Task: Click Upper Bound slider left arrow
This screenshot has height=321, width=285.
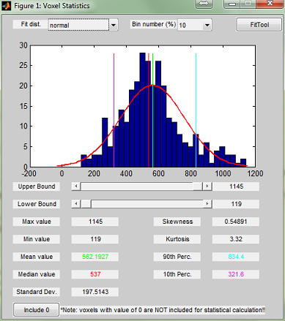Action: 76,186
